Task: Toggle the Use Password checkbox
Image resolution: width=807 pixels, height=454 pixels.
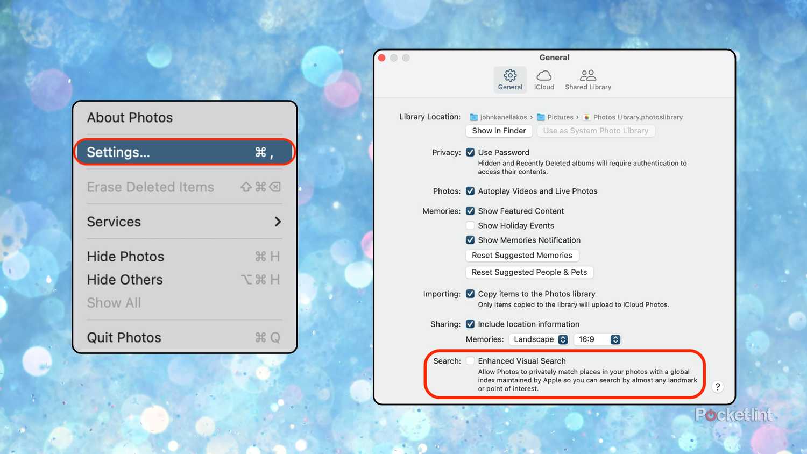Action: point(470,152)
